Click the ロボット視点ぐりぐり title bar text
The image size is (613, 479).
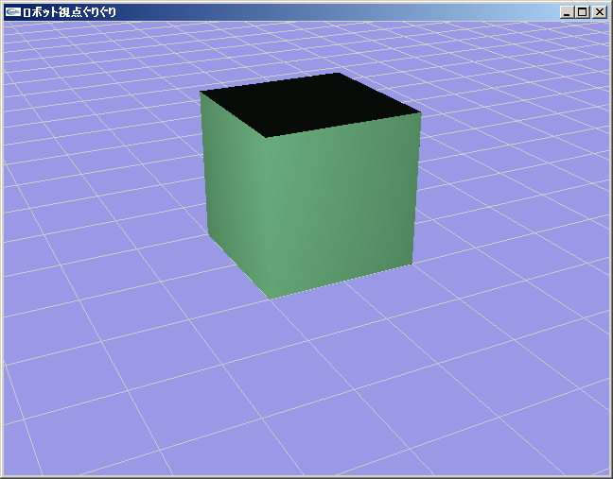[x=70, y=12]
